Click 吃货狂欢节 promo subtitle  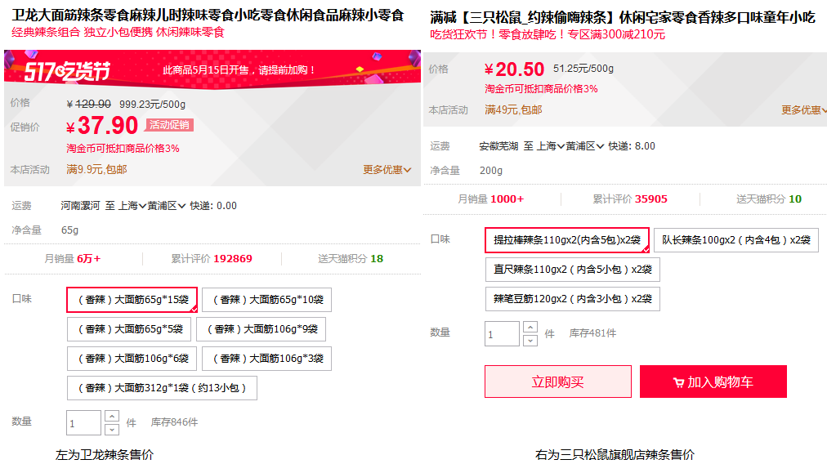point(548,34)
